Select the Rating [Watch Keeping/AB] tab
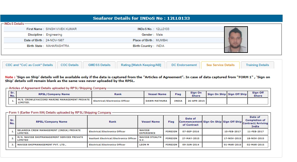Screen dimensions: 297x162 (141, 65)
